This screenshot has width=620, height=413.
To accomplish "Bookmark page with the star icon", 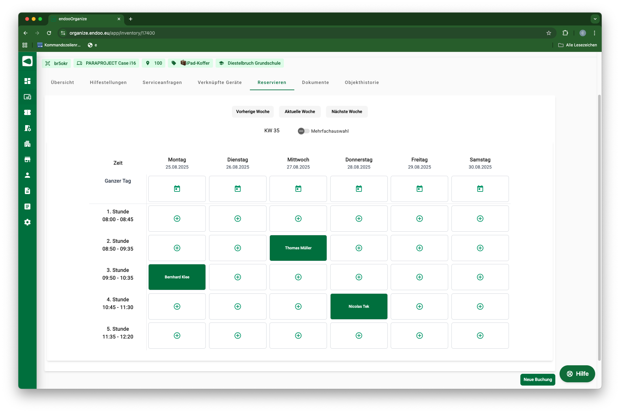I will [x=548, y=33].
